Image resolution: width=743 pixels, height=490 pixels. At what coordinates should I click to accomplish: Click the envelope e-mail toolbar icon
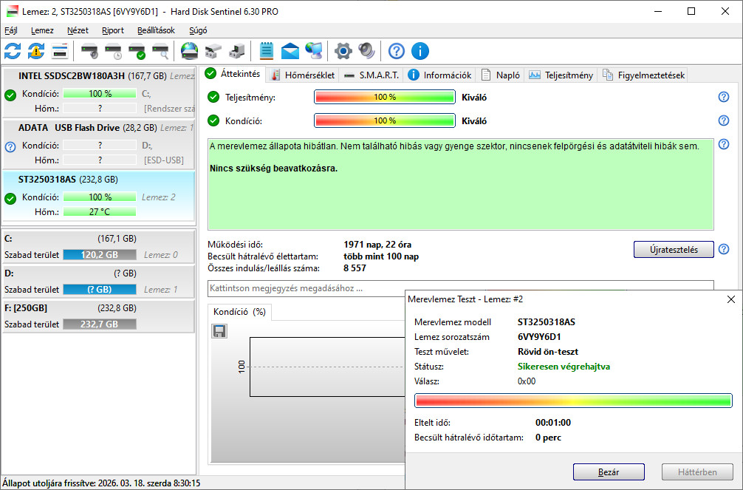pyautogui.click(x=290, y=51)
